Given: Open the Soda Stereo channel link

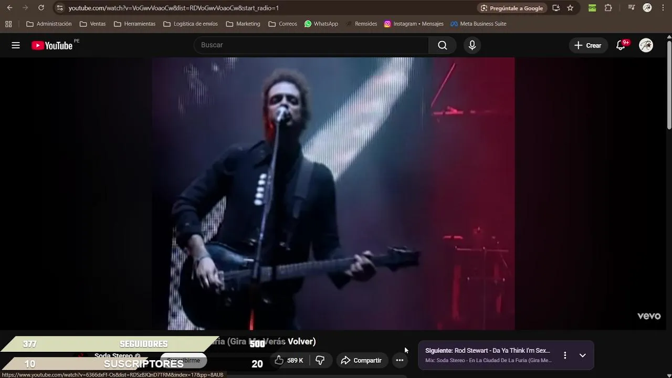Looking at the screenshot, I should [113, 356].
